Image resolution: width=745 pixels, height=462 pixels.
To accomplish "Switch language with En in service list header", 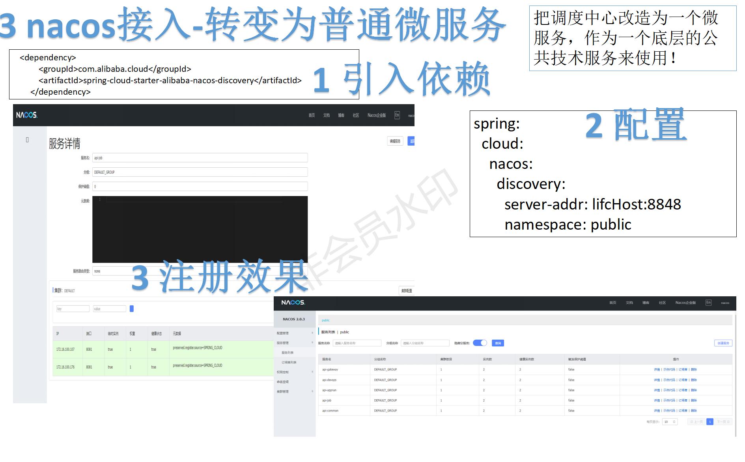I will click(x=708, y=303).
